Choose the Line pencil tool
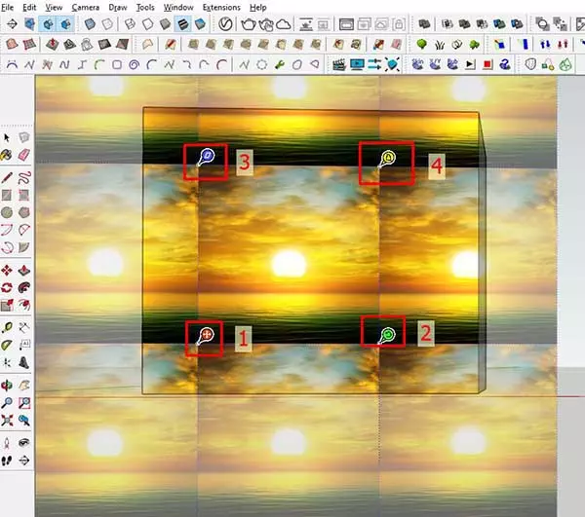Viewport: 585px width, 517px height. (9, 178)
